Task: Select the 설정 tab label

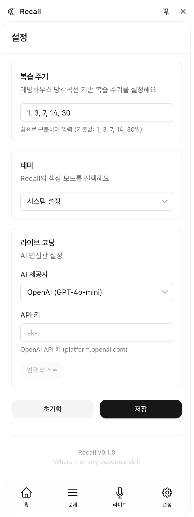Action: click(167, 505)
